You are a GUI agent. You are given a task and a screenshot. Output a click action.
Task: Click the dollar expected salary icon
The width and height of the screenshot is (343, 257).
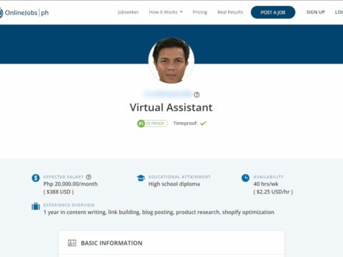point(36,178)
